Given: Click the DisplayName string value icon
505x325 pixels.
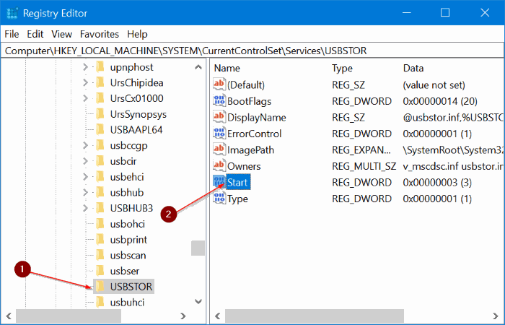Looking at the screenshot, I should coord(219,117).
